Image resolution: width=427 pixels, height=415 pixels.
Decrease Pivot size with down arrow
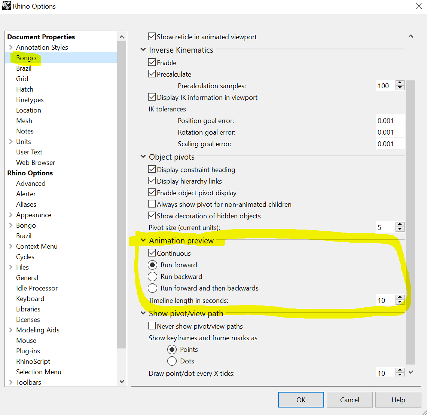[x=400, y=229]
